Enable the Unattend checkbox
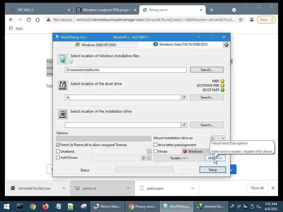Viewport: 283px width, 212px height. (58, 152)
